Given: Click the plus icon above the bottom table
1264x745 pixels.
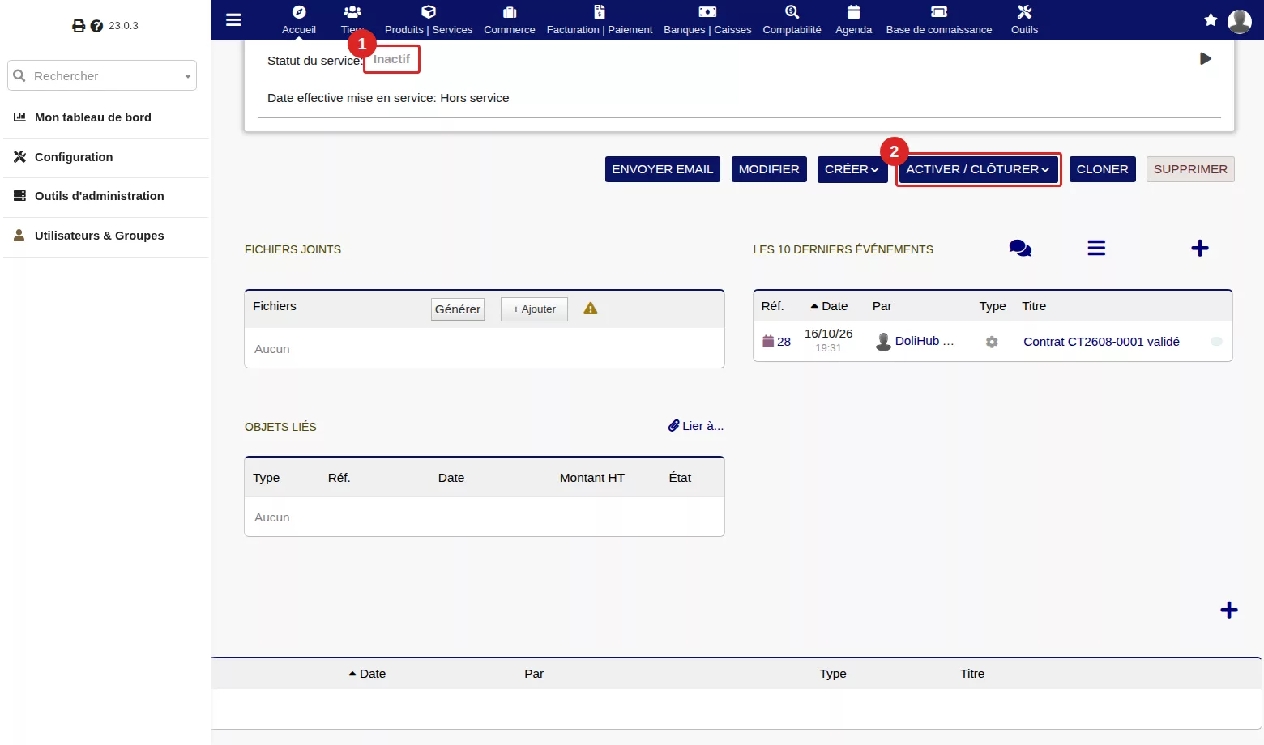Looking at the screenshot, I should coord(1229,610).
